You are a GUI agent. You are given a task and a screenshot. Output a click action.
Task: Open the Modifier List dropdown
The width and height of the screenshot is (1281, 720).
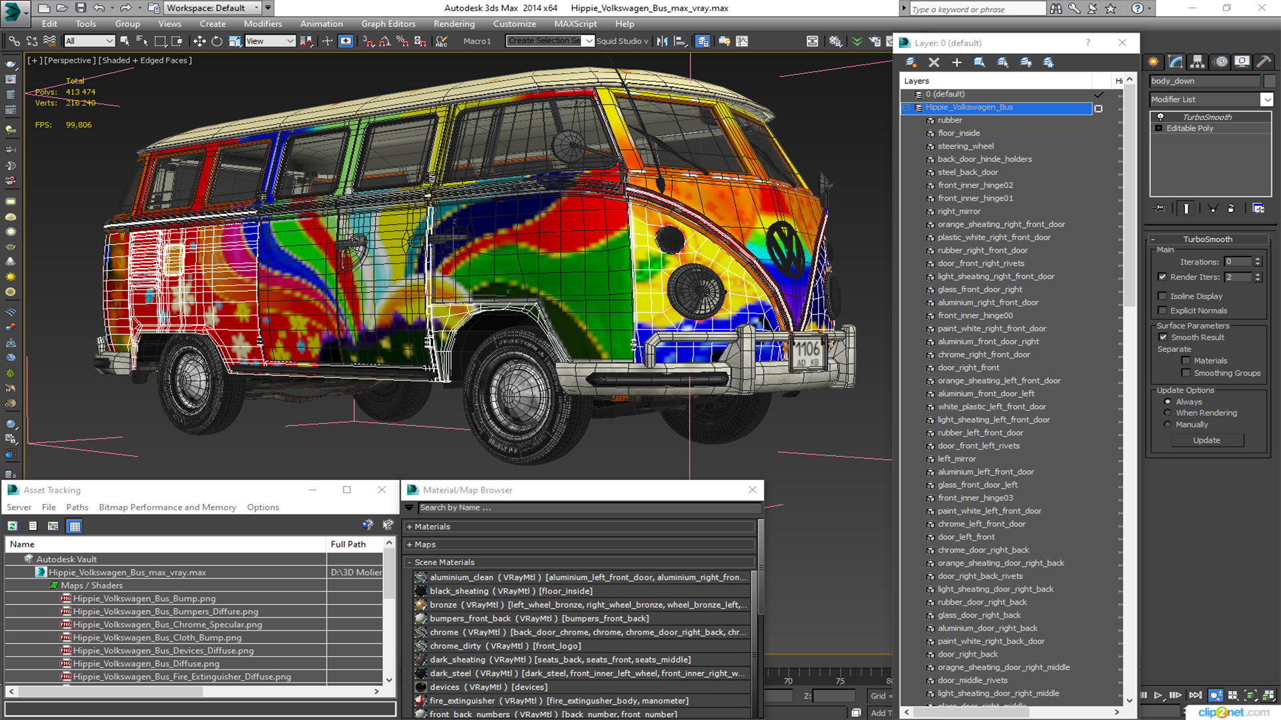[1266, 99]
